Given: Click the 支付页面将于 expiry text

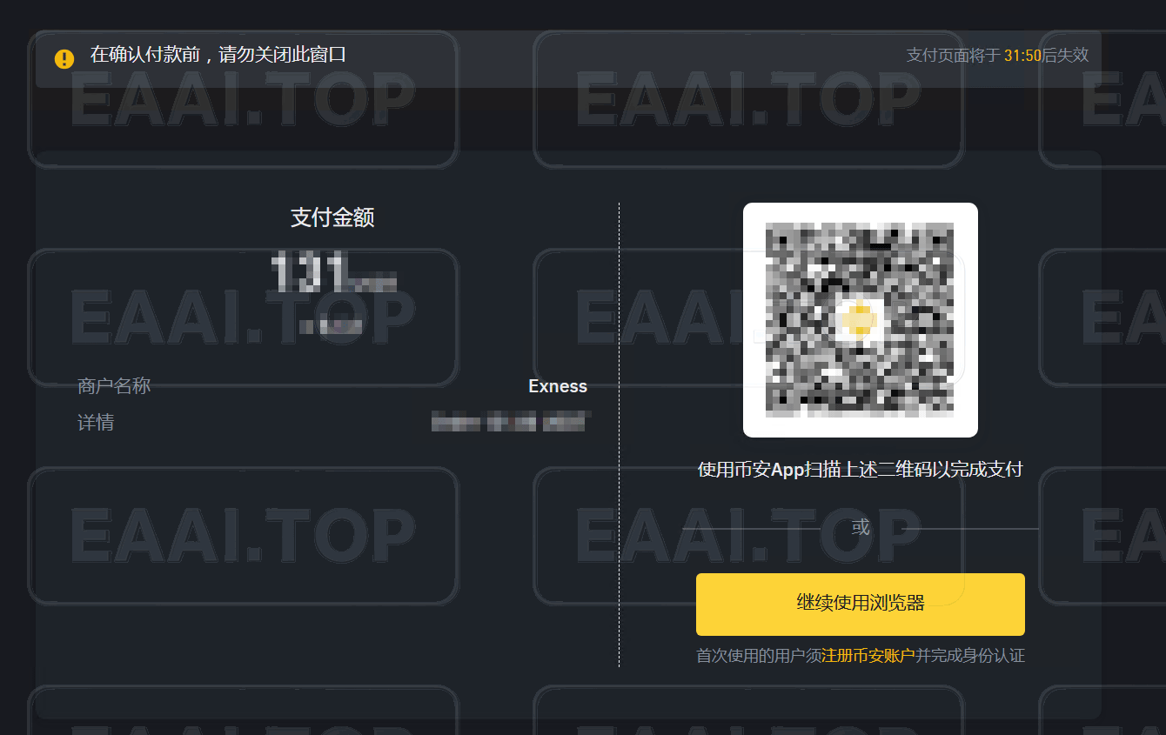Looking at the screenshot, I should [x=955, y=55].
